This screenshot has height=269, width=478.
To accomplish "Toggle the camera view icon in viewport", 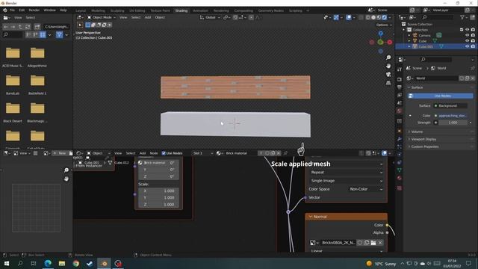I will click(388, 75).
